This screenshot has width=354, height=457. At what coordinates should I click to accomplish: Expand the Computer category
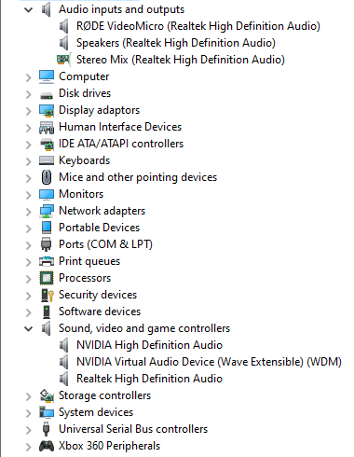pos(29,77)
